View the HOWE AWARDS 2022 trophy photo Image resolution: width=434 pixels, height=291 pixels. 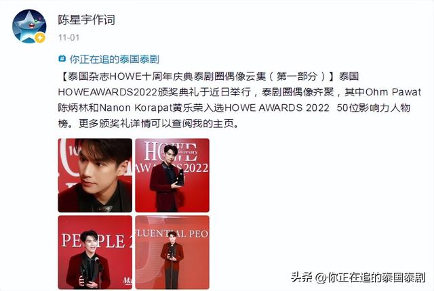tap(172, 175)
